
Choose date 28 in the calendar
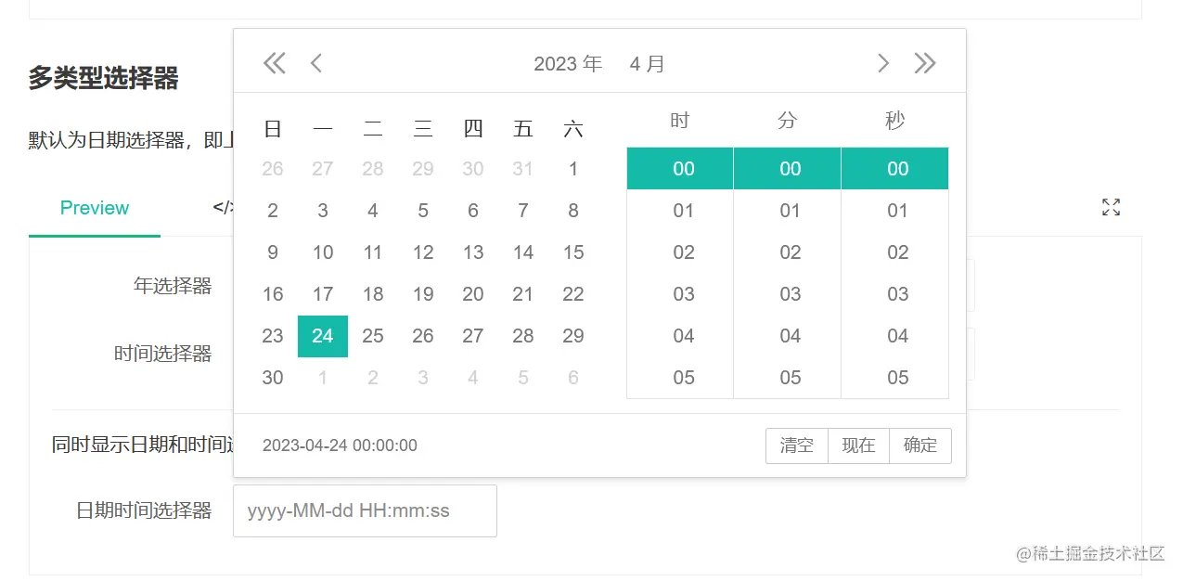(x=523, y=336)
